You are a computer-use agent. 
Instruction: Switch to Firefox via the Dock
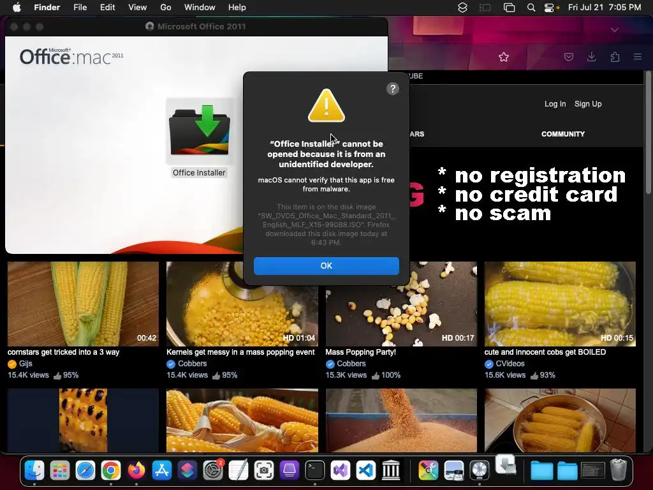[136, 470]
